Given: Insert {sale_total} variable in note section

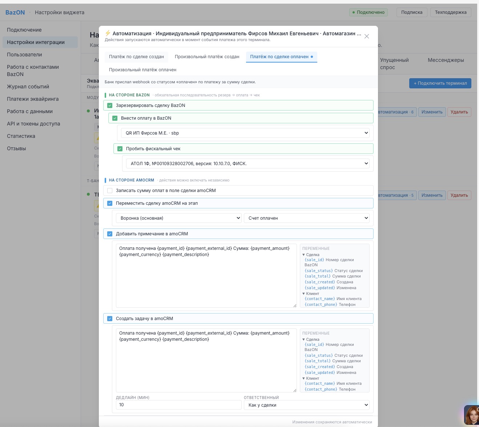Looking at the screenshot, I should coord(318,276).
